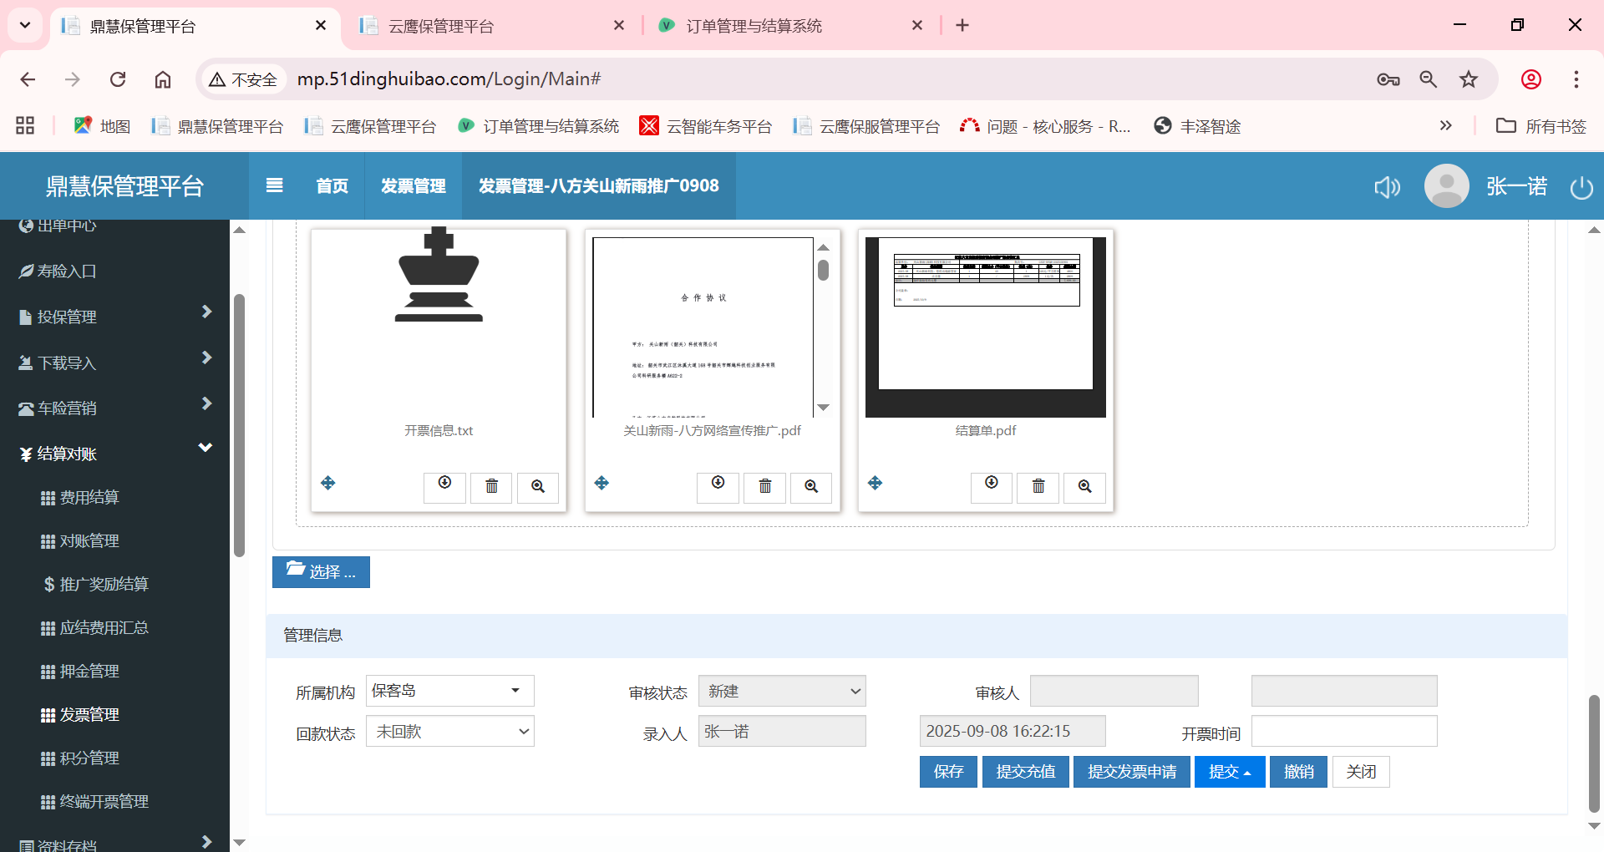1604x852 pixels.
Task: Open the 提交 dropdown button
Action: click(x=1230, y=772)
